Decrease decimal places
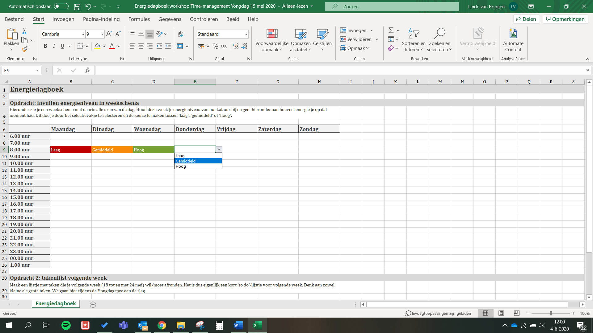Viewport: 593px width, 333px height. (244, 46)
